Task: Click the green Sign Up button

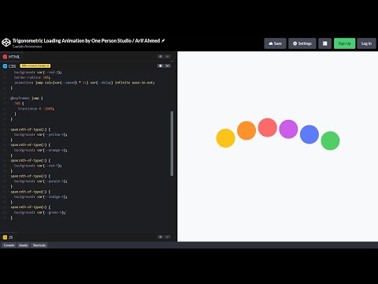Action: (x=344, y=43)
